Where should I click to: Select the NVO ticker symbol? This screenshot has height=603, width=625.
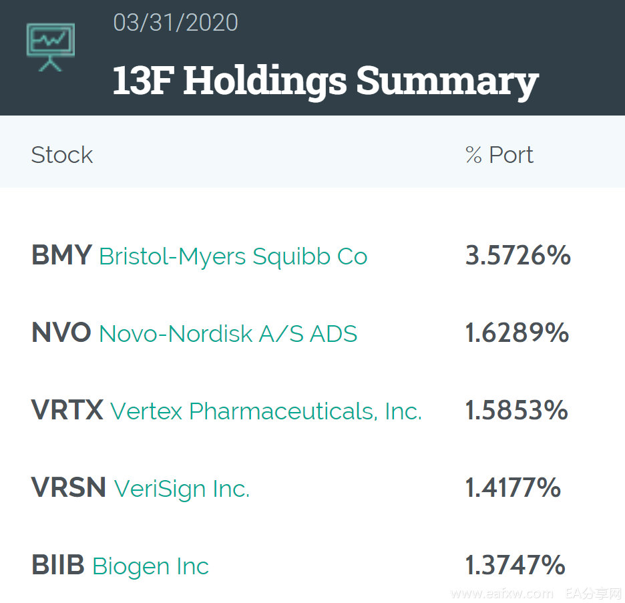click(61, 333)
